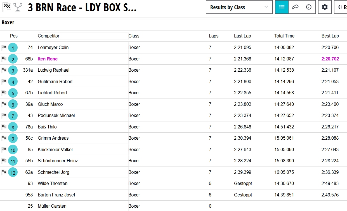Switch to track map view icon
The width and height of the screenshot is (347, 211).
point(295,7)
